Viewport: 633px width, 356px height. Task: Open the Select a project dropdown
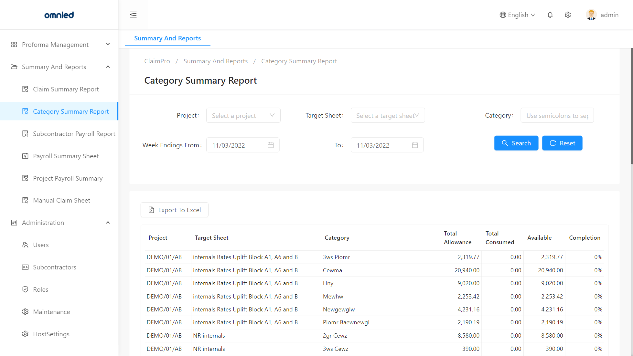click(243, 115)
